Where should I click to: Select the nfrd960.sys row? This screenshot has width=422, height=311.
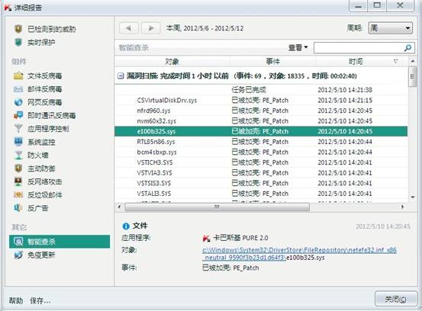tap(261, 111)
